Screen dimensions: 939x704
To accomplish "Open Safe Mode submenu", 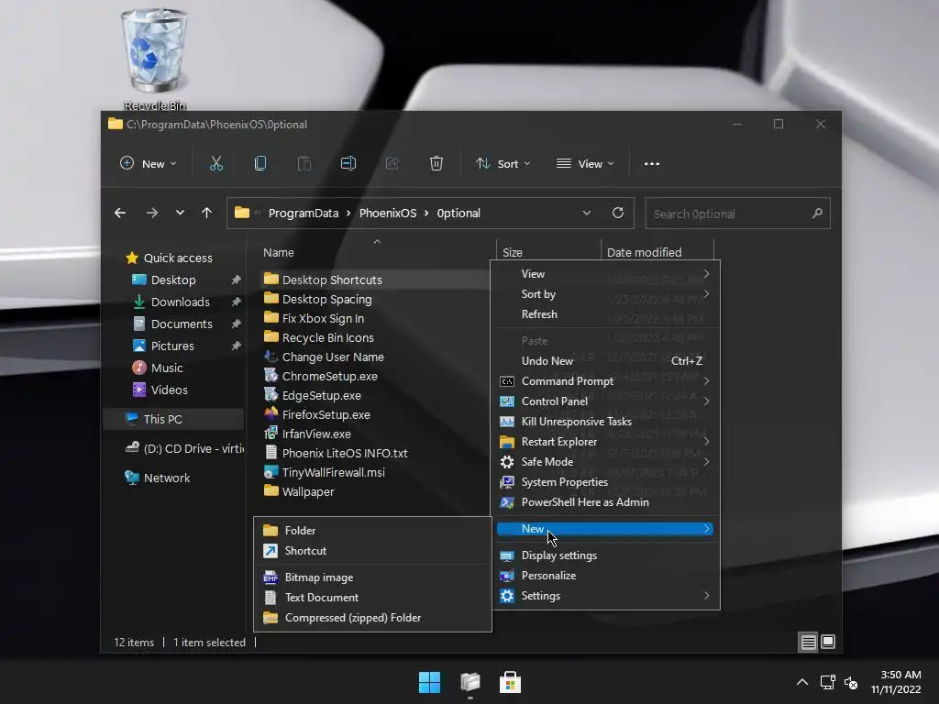I will [605, 462].
